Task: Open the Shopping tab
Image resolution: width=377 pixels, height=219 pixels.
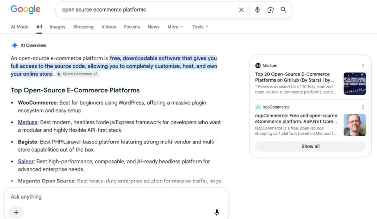Action: [x=83, y=27]
